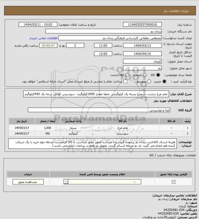The image size is (199, 219).
Task: Click the delivery province کرمان field
Action: pos(142,61)
